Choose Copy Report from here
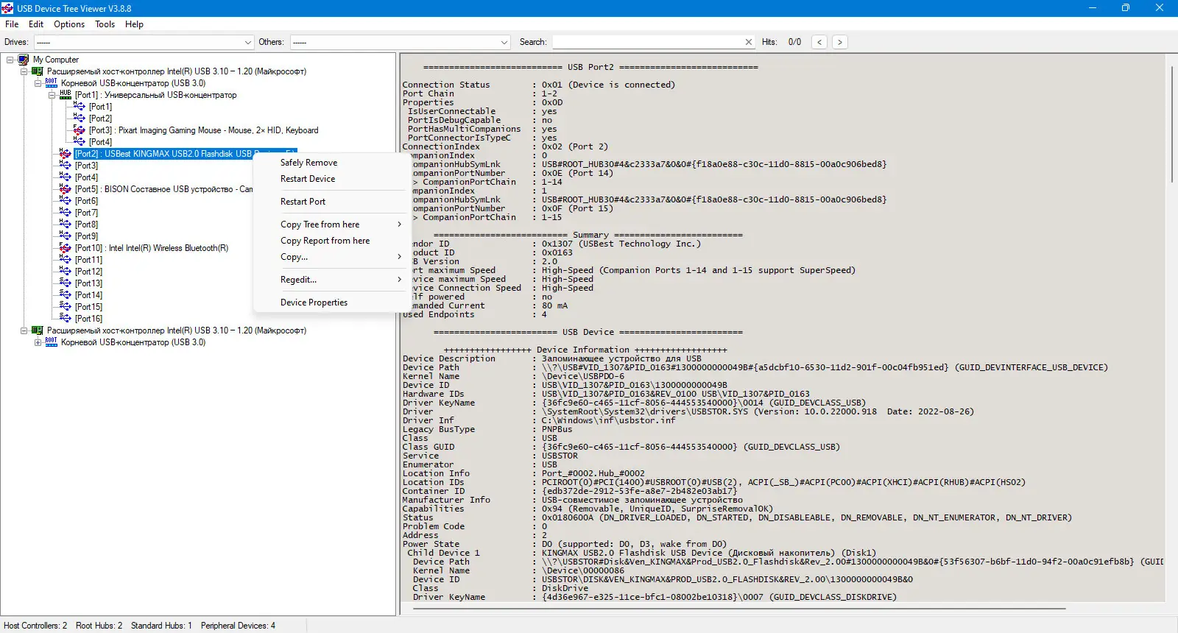 pos(332,241)
